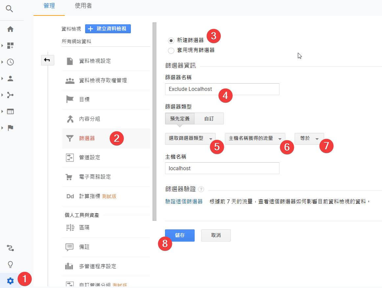This screenshot has width=382, height=288.
Task: Open the 等於 expression dropdown
Action: click(x=309, y=139)
